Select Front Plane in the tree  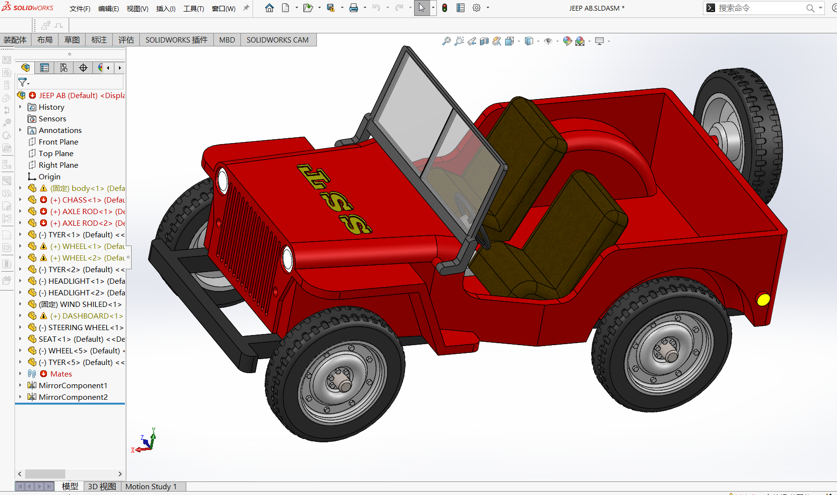[x=58, y=142]
